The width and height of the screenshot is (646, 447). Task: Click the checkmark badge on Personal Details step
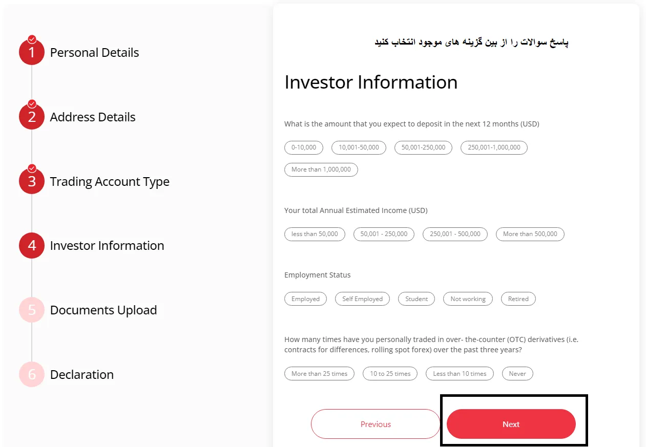(31, 38)
